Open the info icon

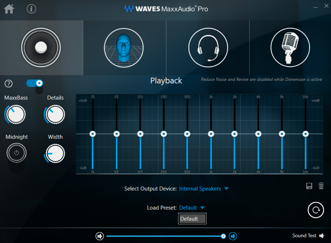(x=31, y=9)
